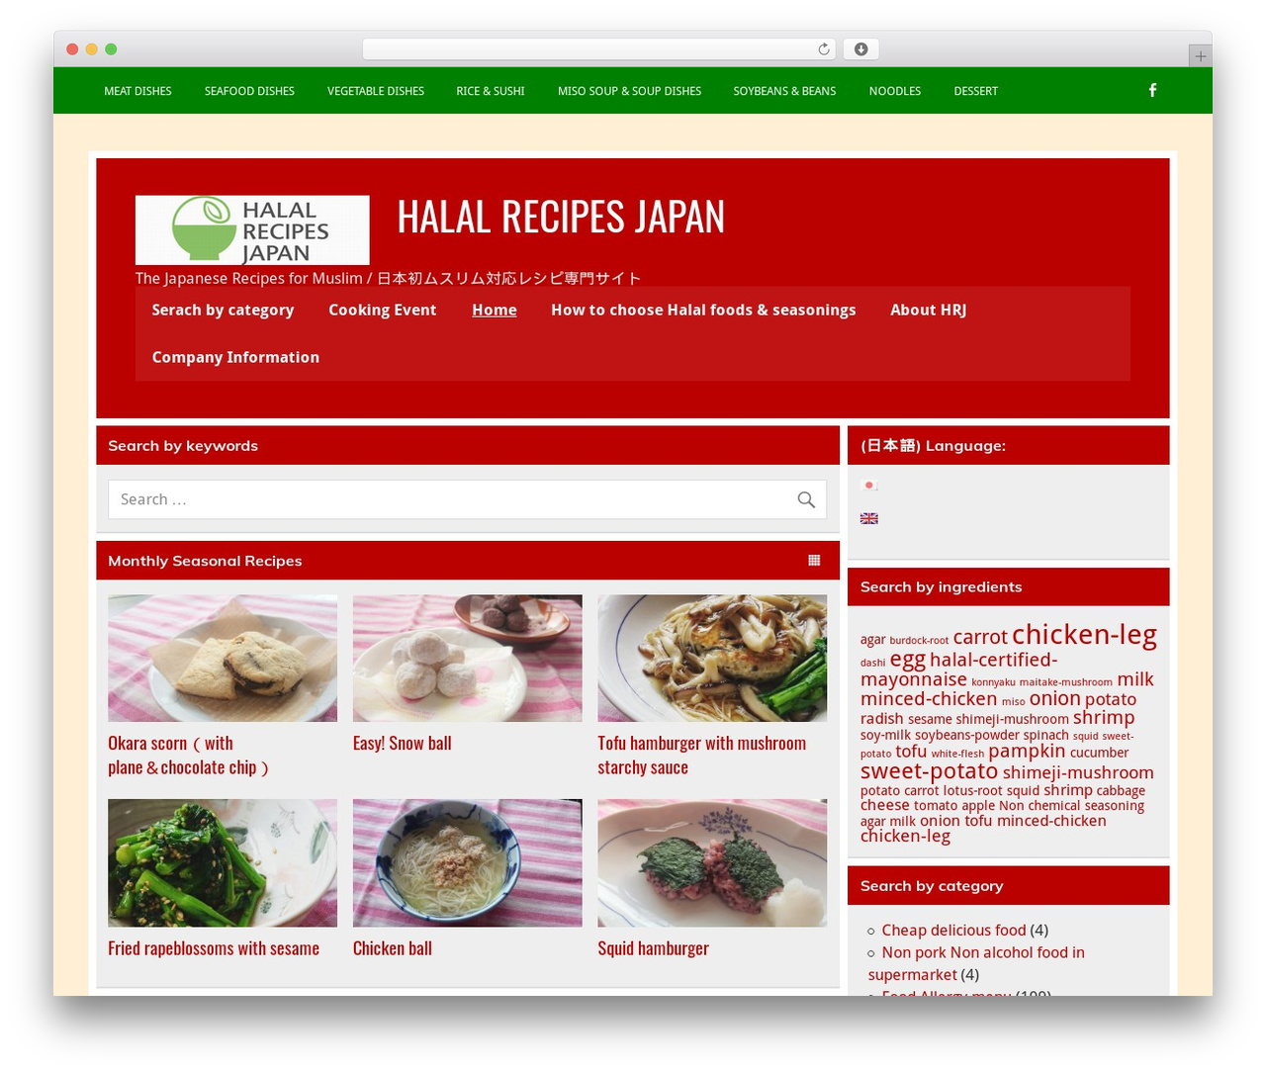Screen dimensions: 1266x1072
Task: Select the cucumber ingredient tag
Action: [1099, 753]
